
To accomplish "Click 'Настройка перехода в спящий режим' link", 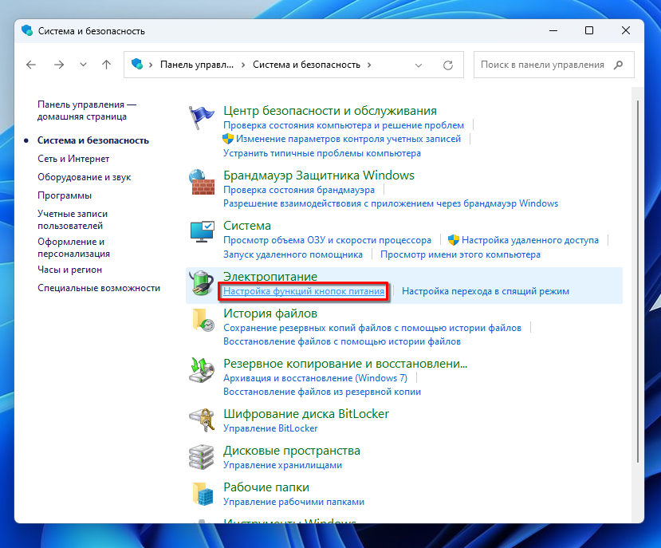I will pyautogui.click(x=485, y=292).
